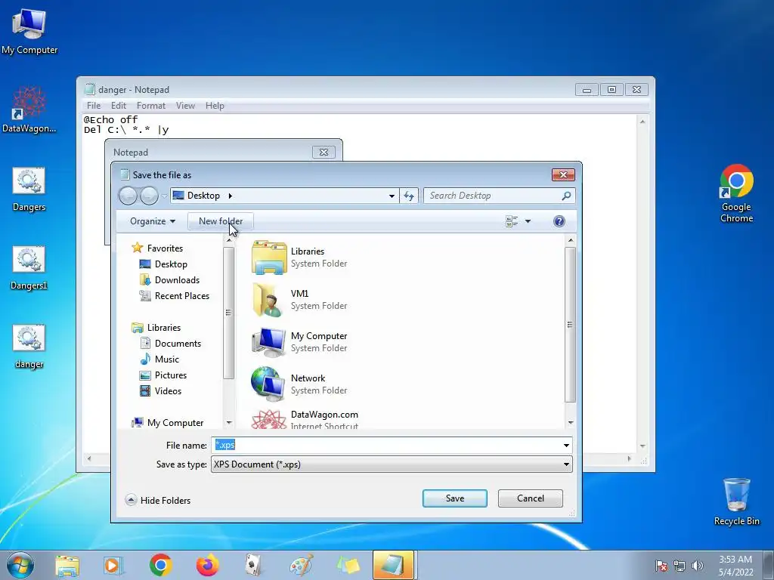Open the Recycle Bin
This screenshot has height=580, width=774.
pyautogui.click(x=736, y=501)
